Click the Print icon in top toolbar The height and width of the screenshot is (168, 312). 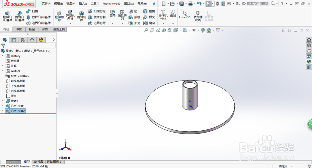point(190,3)
